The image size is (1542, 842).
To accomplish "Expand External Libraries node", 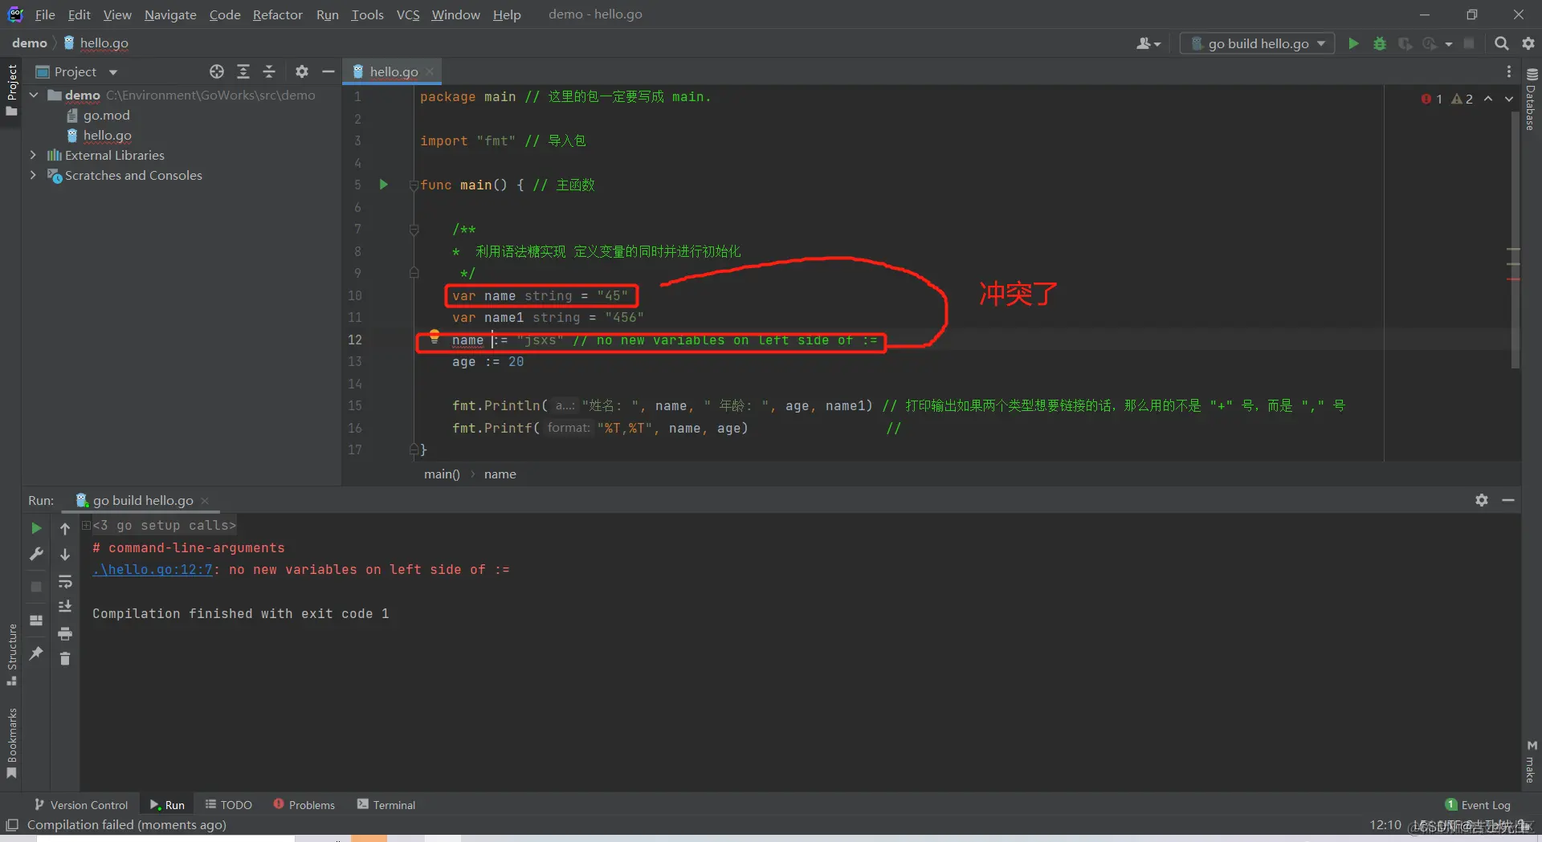I will coord(34,155).
